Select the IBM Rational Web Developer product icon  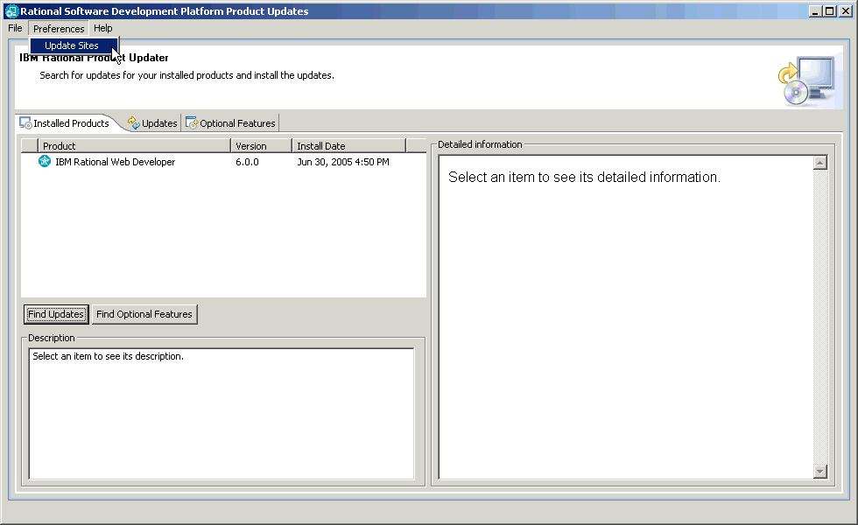45,161
